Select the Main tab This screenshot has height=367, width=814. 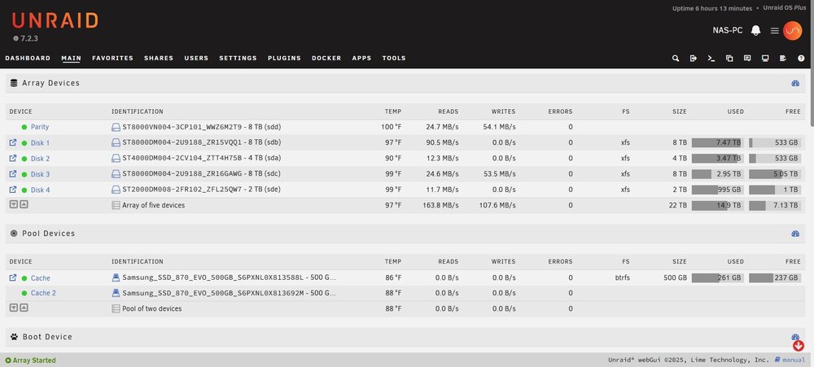71,58
